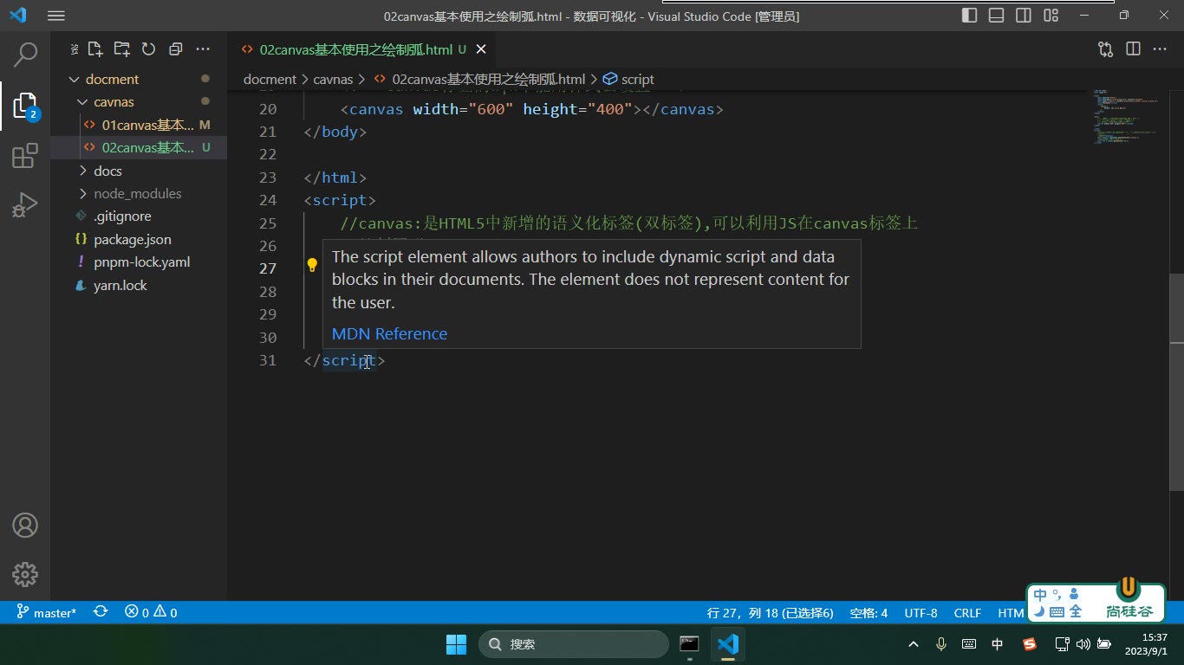Toggle the bottom panel visibility

point(997,16)
